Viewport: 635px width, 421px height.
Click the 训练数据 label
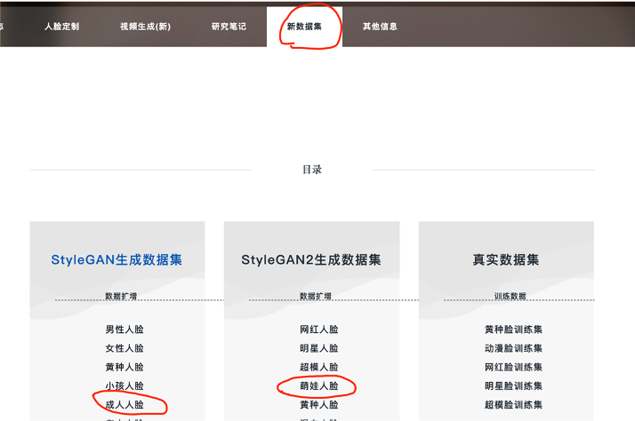[510, 296]
